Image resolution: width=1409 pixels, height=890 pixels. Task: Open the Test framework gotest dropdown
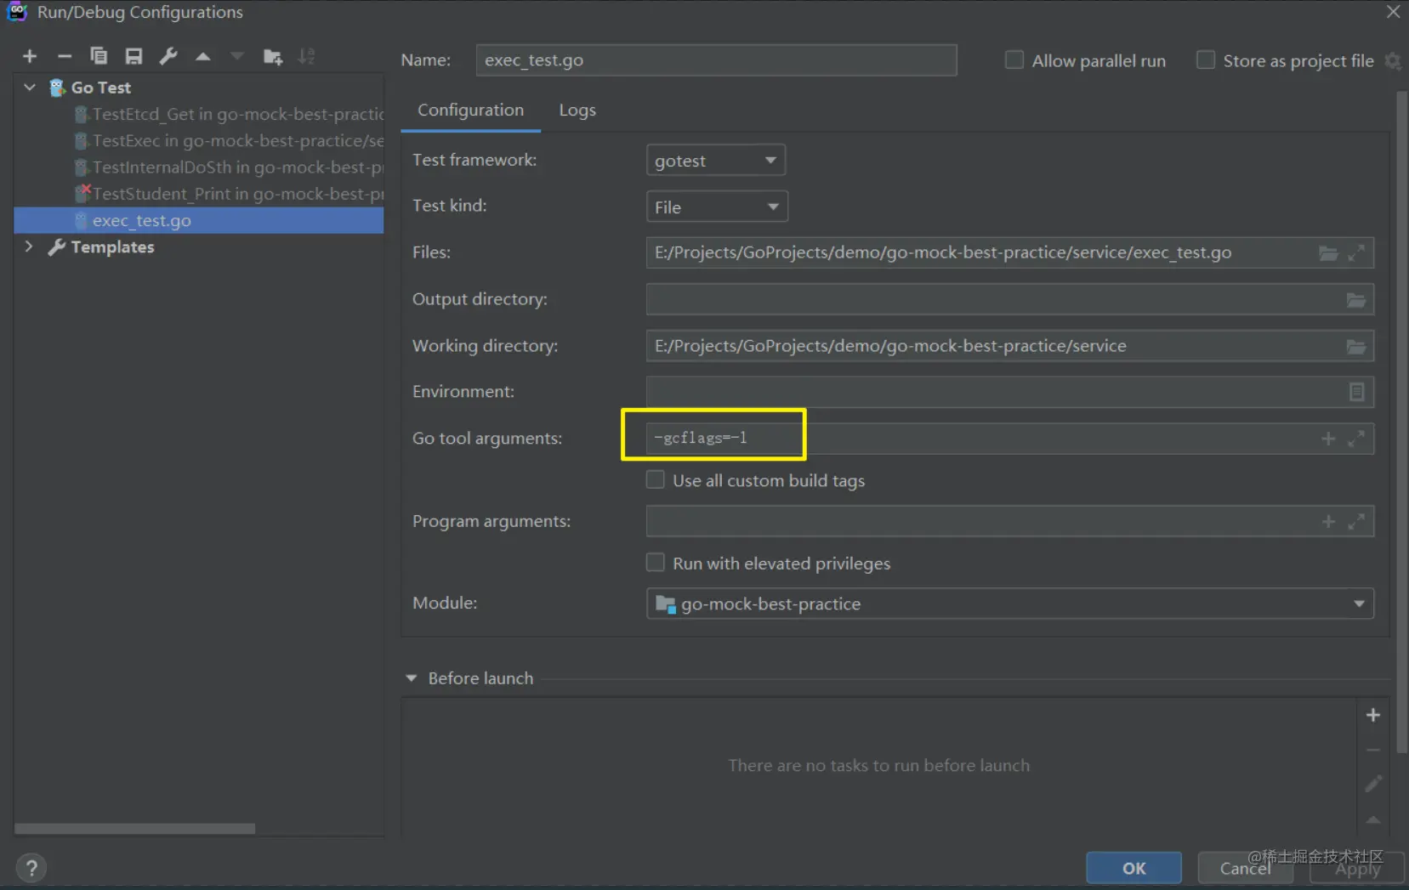coord(716,161)
